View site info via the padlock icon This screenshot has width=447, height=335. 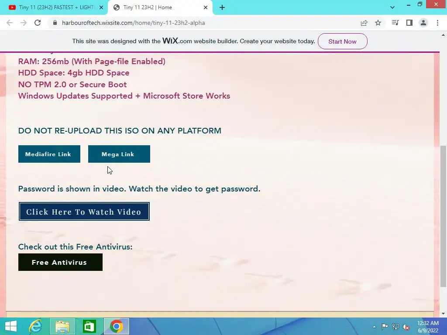pyautogui.click(x=55, y=23)
